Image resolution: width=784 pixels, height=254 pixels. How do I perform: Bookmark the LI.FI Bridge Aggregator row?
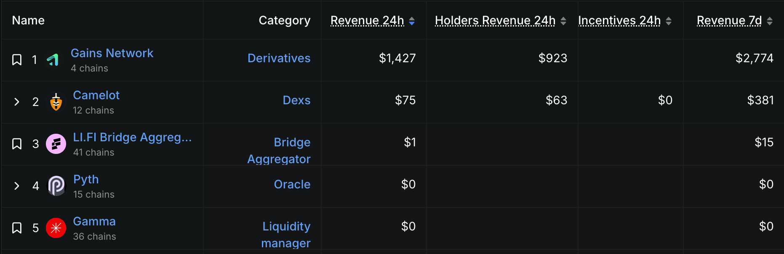pos(17,144)
